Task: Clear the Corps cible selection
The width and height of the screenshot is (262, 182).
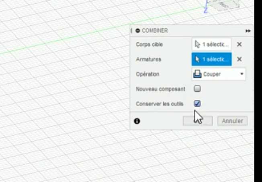Action: 239,45
